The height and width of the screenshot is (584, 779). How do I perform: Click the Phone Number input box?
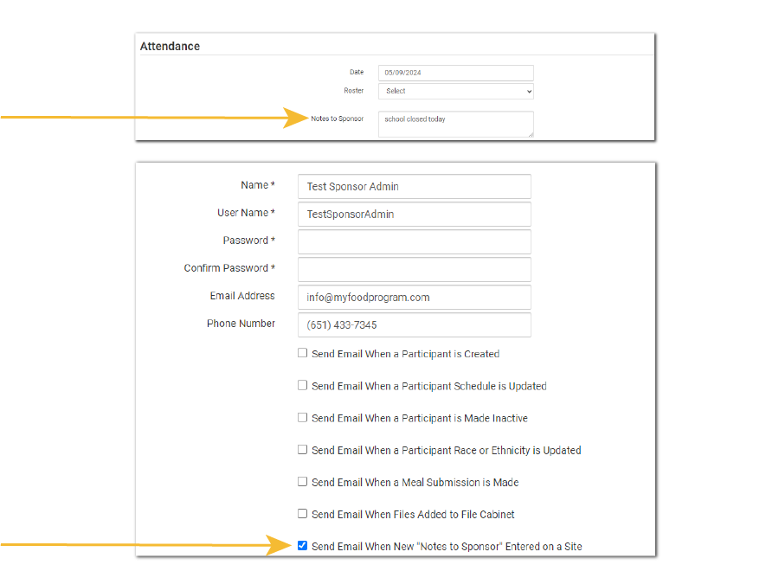click(x=414, y=325)
